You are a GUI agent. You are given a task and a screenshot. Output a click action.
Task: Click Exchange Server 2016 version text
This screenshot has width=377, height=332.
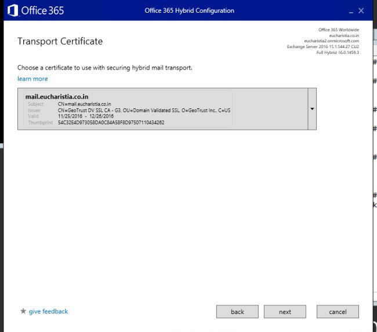pos(323,46)
